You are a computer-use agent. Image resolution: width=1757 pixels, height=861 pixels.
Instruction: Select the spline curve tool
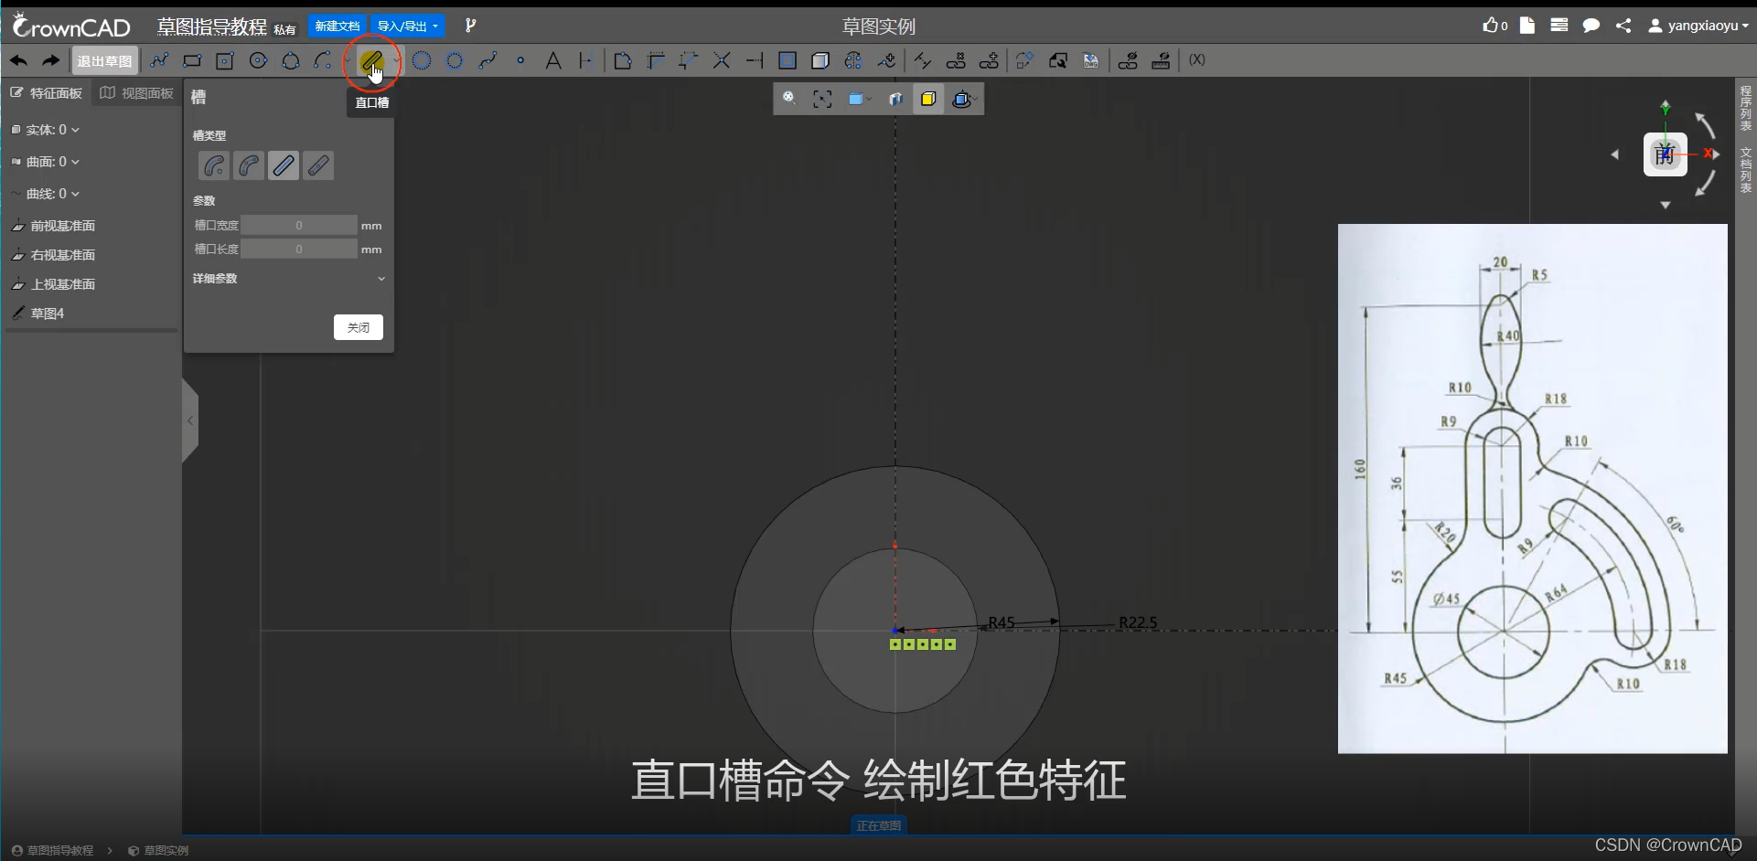point(487,61)
